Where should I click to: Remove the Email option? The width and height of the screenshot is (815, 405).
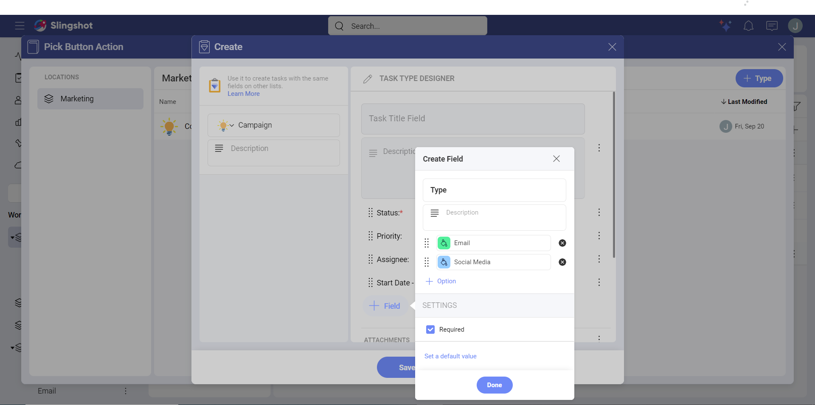point(562,243)
